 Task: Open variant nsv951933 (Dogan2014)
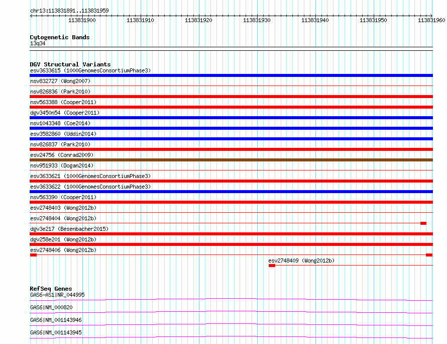point(62,165)
